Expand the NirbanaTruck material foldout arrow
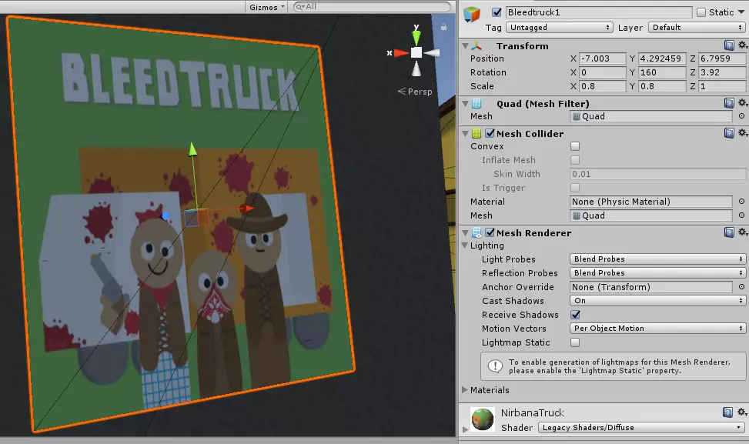Viewport: 749px width, 444px height. click(x=465, y=429)
